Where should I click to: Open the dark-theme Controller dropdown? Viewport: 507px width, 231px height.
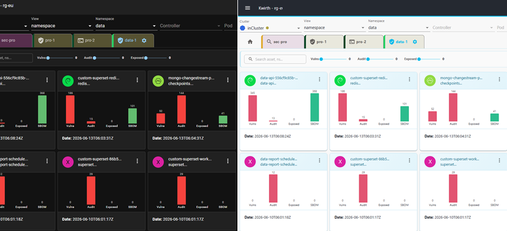tap(191, 26)
